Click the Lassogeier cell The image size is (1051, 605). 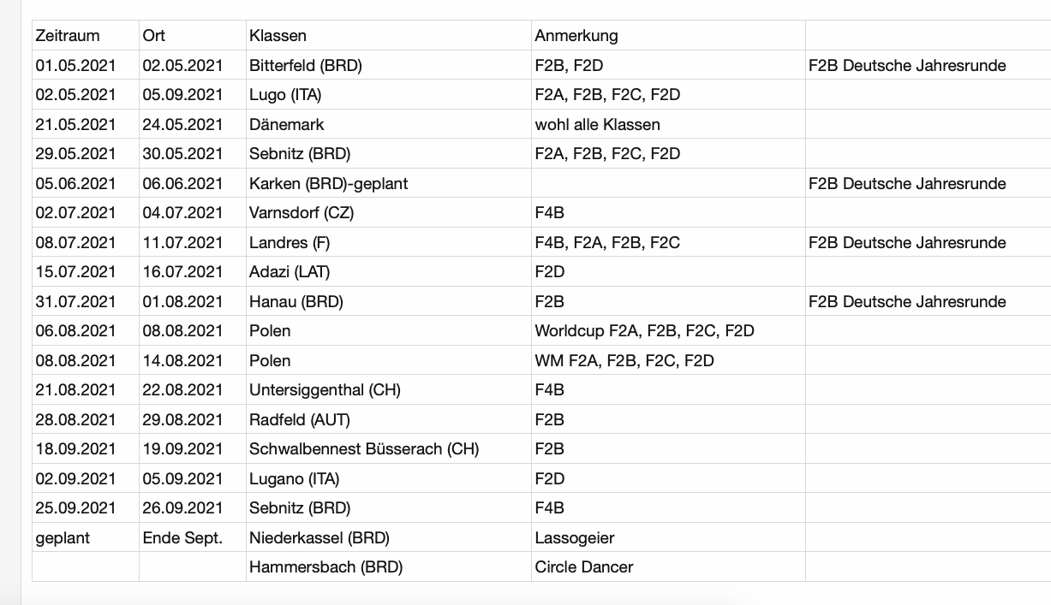(x=668, y=537)
